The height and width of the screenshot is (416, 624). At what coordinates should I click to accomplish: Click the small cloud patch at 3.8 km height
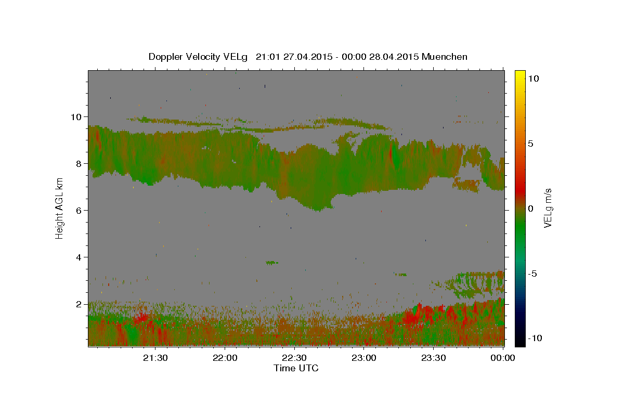(272, 263)
